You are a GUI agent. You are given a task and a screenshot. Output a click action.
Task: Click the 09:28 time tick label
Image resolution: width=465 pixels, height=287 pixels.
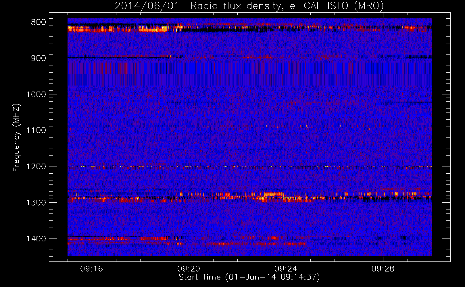click(383, 269)
